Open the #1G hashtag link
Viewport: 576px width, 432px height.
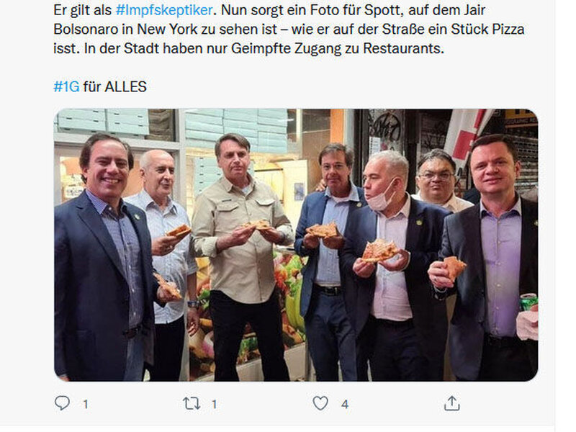click(x=66, y=86)
